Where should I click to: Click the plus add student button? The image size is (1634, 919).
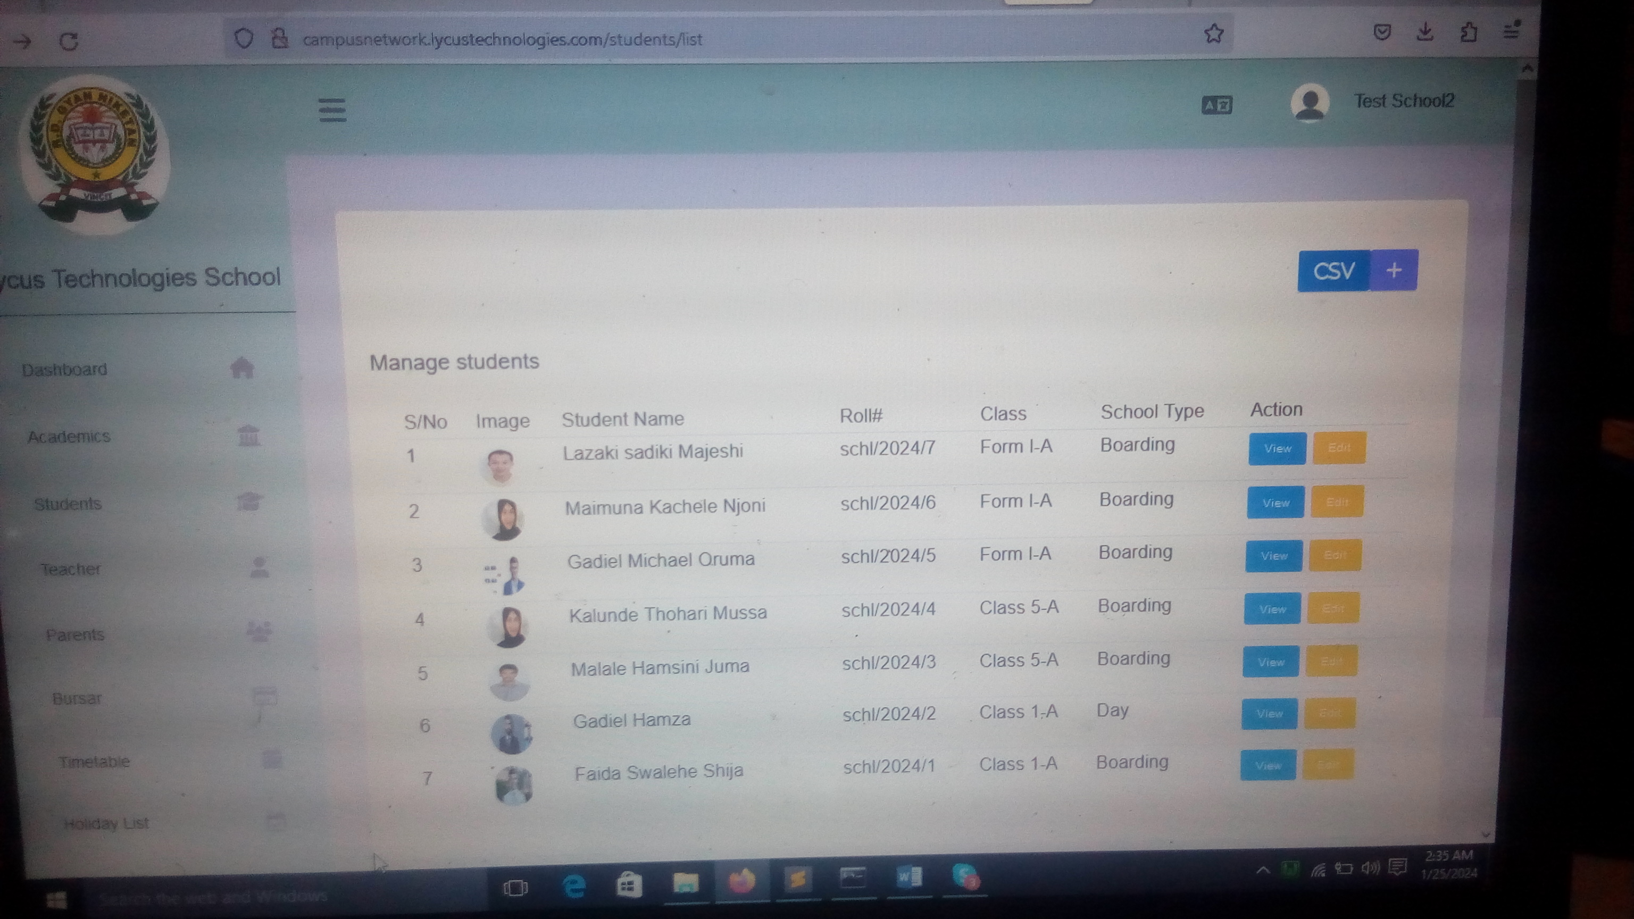(1394, 271)
